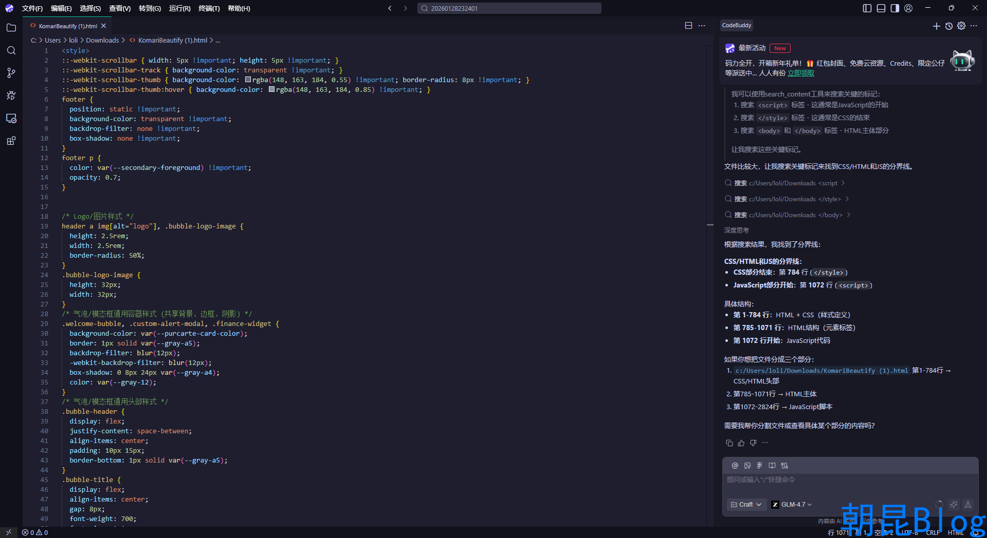The width and height of the screenshot is (987, 538).
Task: Expand the </body> search result row
Action: click(787, 215)
